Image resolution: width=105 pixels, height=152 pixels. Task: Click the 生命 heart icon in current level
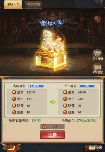(14, 92)
